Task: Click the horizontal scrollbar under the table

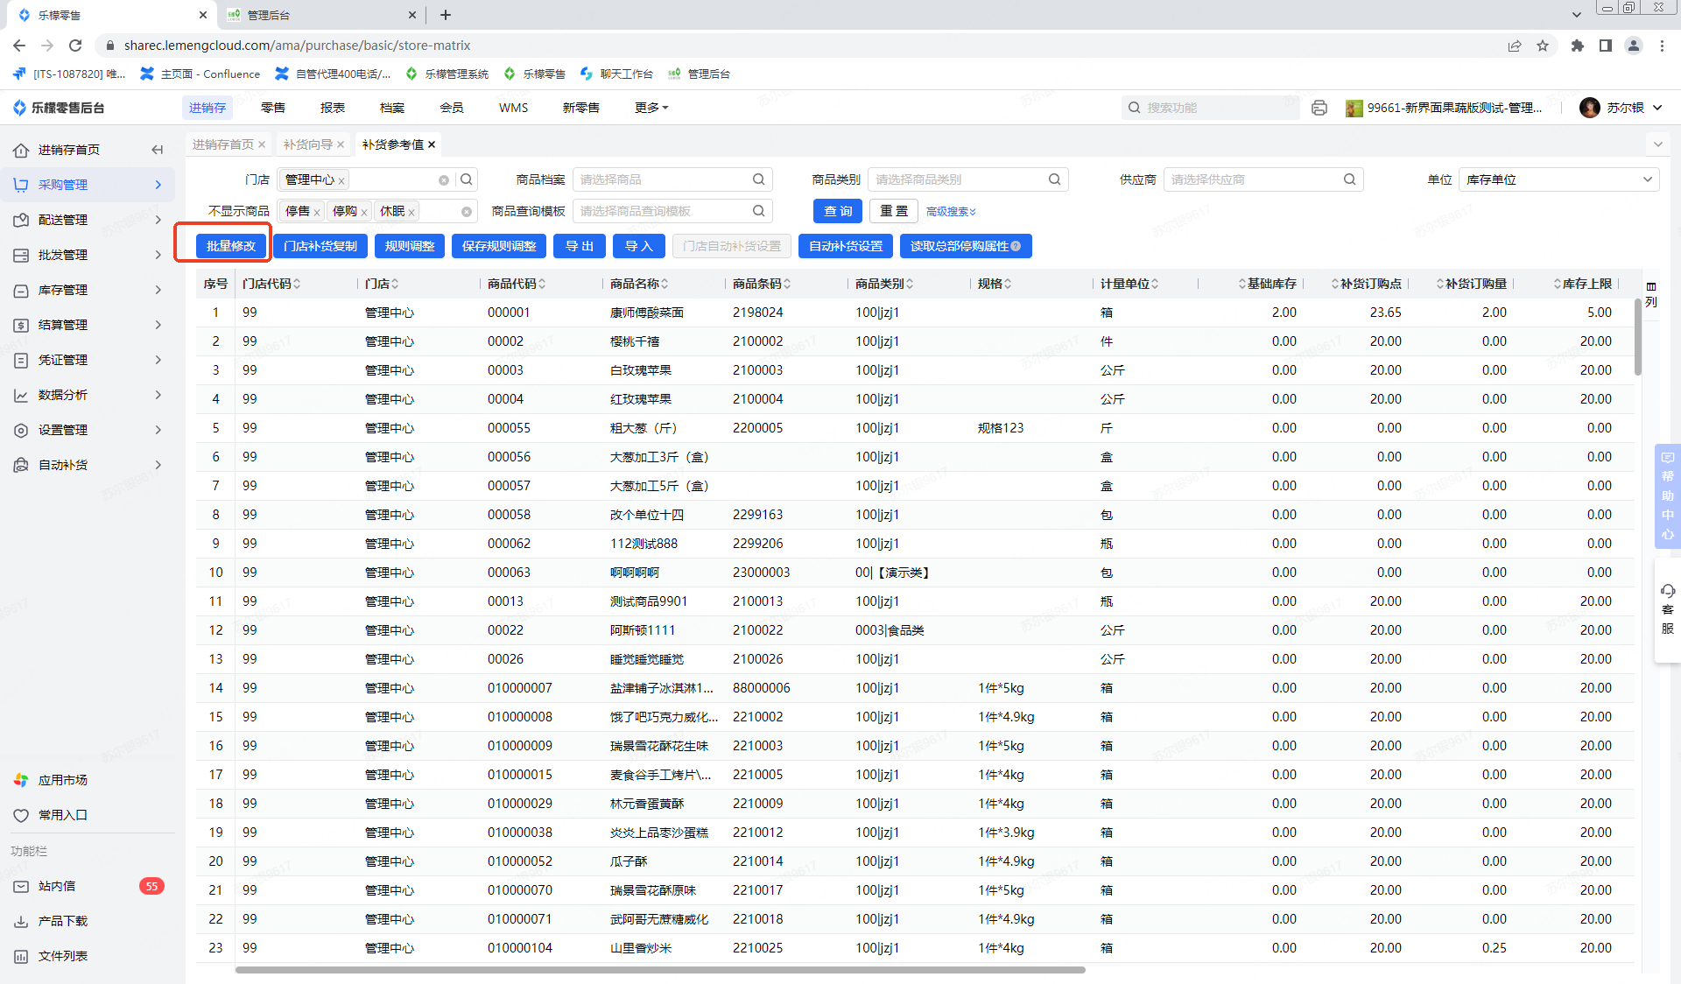Action: pos(659,970)
